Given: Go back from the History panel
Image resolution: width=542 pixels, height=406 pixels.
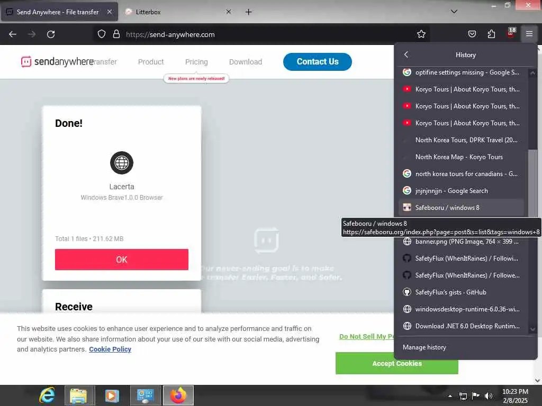Looking at the screenshot, I should (406, 54).
